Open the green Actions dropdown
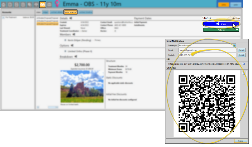The image size is (252, 147). [x=221, y=30]
